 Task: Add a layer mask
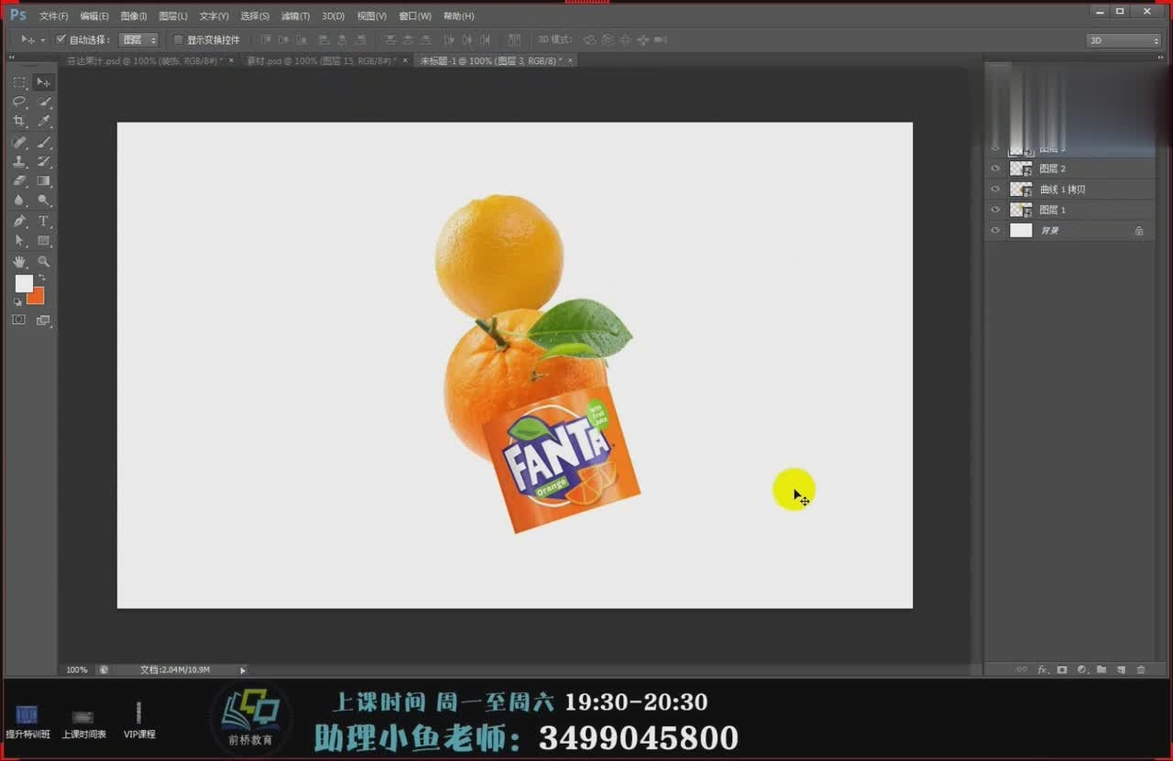pos(1062,669)
